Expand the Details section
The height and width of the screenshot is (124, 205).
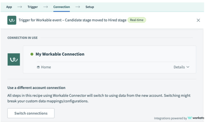point(179,67)
